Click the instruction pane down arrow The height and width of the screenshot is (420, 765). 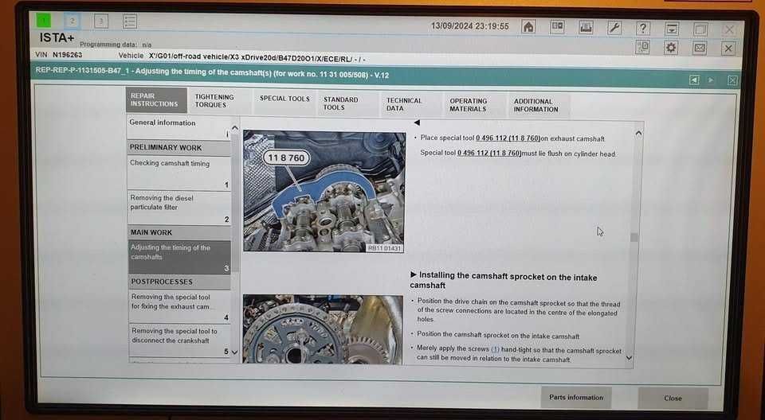coord(630,358)
